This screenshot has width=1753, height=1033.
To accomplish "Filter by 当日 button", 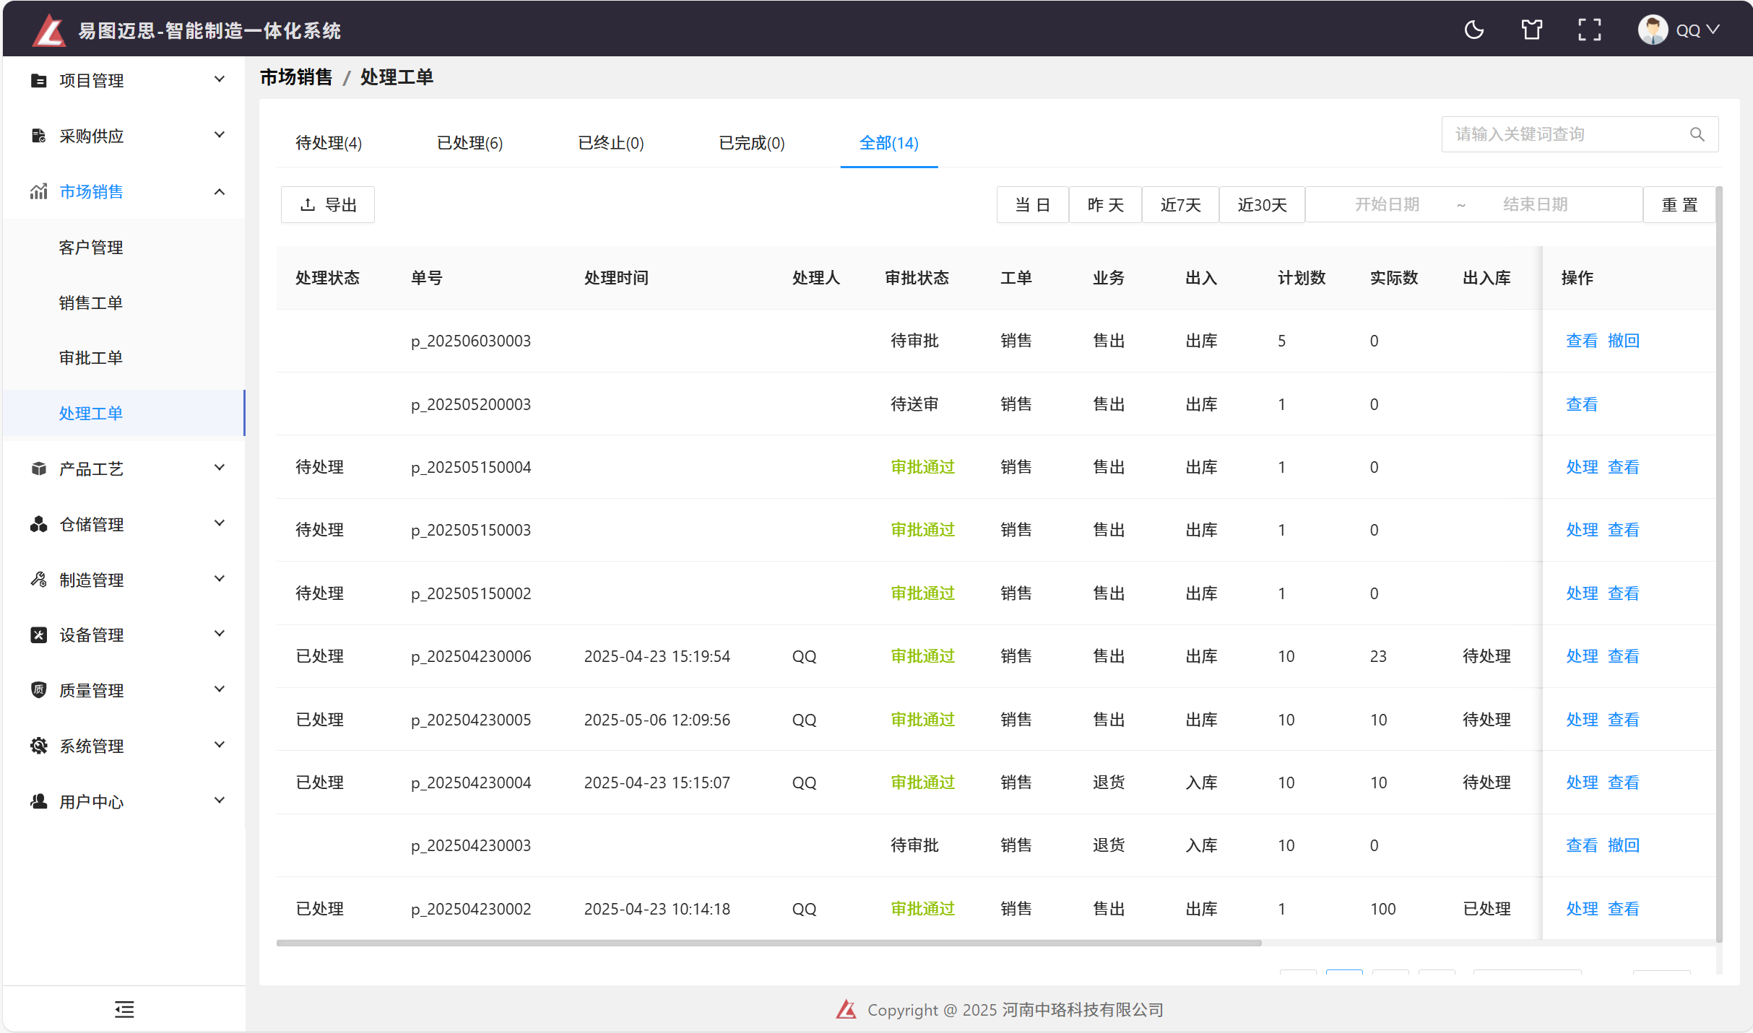I will pos(1032,205).
